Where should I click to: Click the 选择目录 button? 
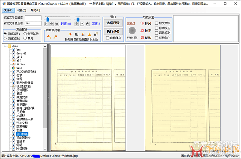pos(113,23)
